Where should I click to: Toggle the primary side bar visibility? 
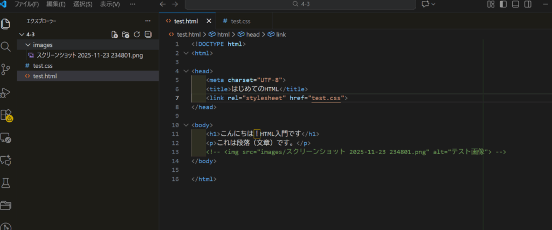[x=503, y=4]
